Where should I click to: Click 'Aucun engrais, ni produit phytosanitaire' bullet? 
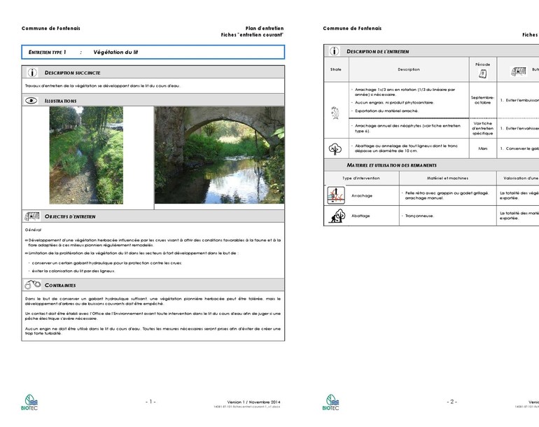394,102
